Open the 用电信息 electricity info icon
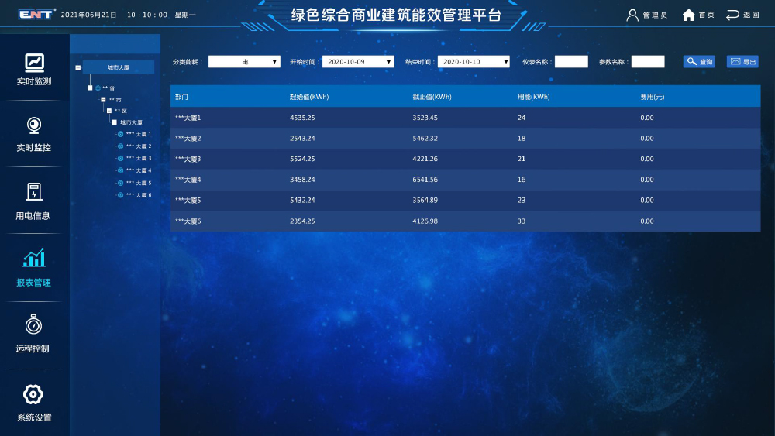Screen dimensions: 775x436 click(34, 192)
